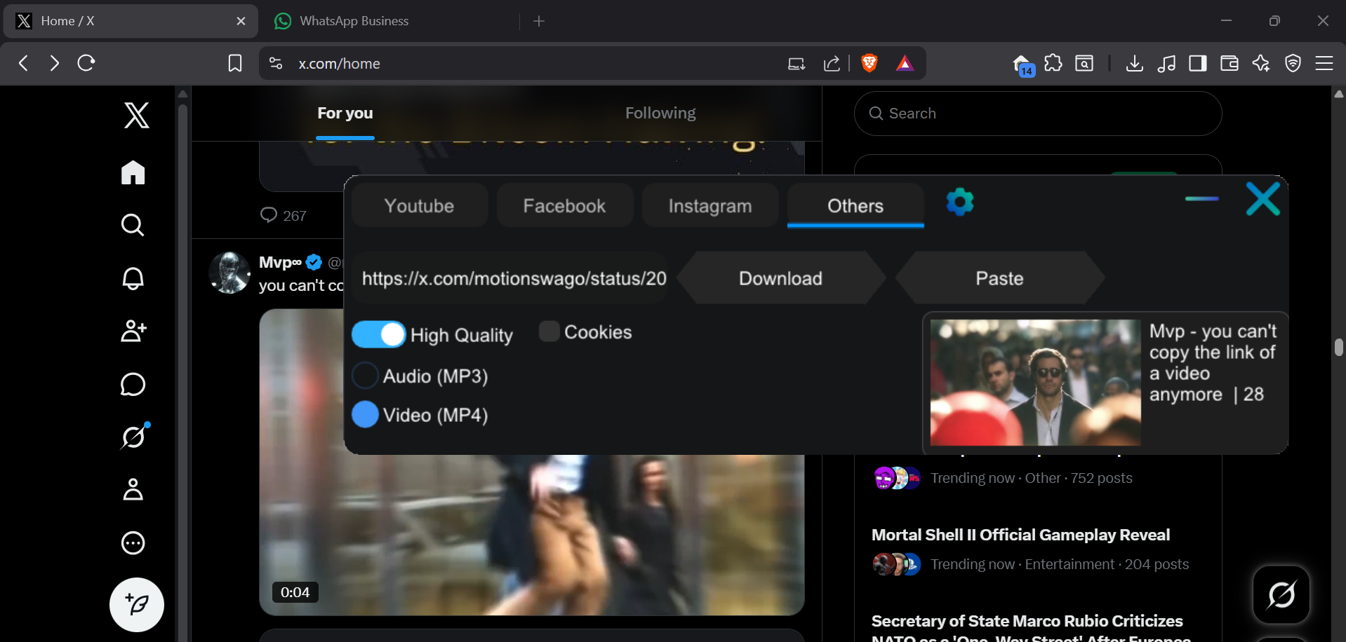Click the video URL input field

pos(513,278)
